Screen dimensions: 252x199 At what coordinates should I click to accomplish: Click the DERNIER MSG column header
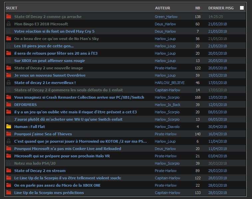[221, 8]
